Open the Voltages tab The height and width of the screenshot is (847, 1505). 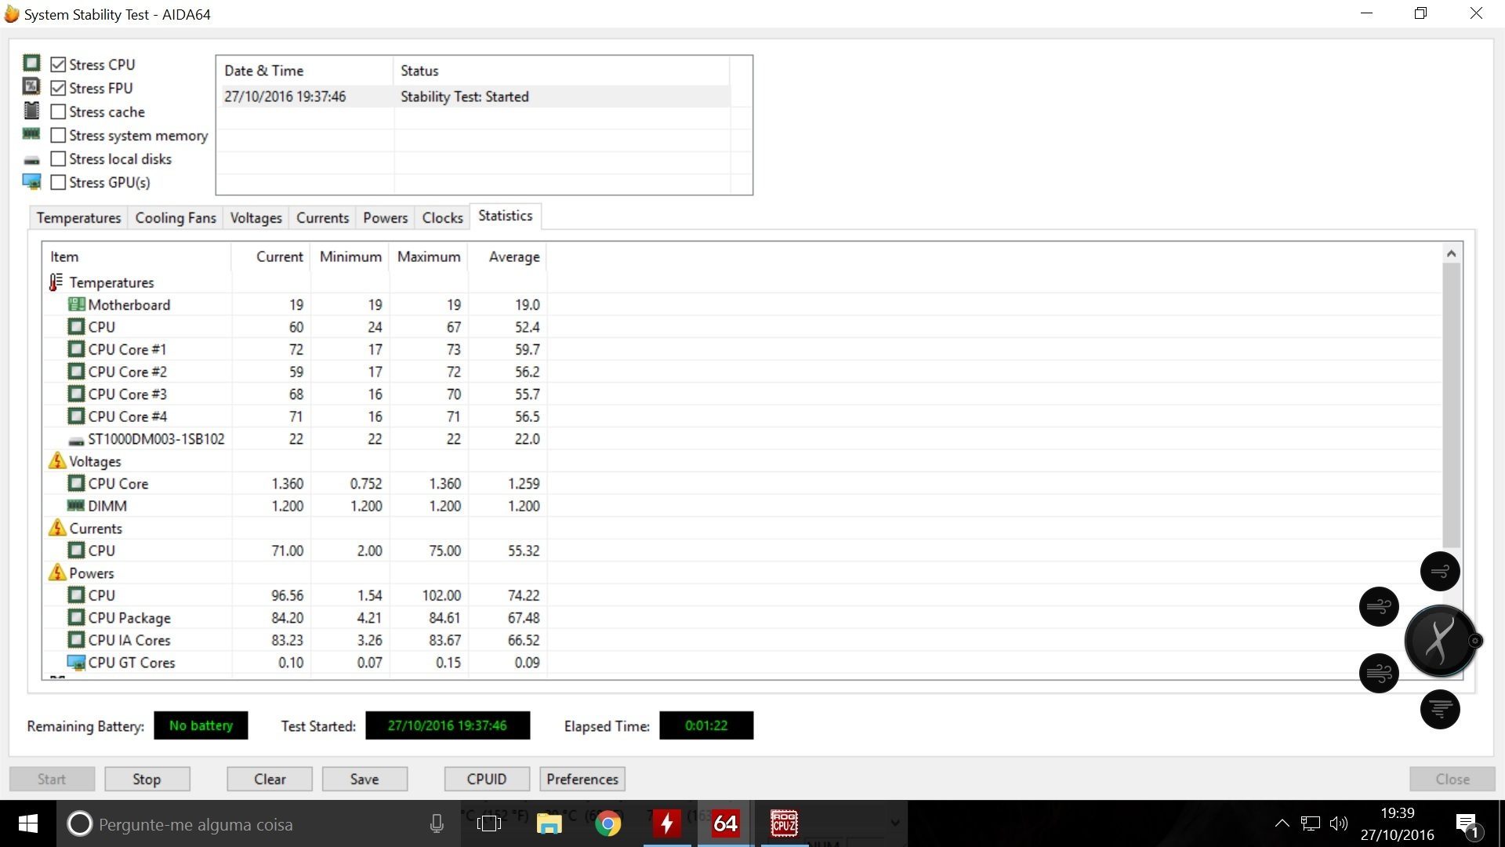256,217
